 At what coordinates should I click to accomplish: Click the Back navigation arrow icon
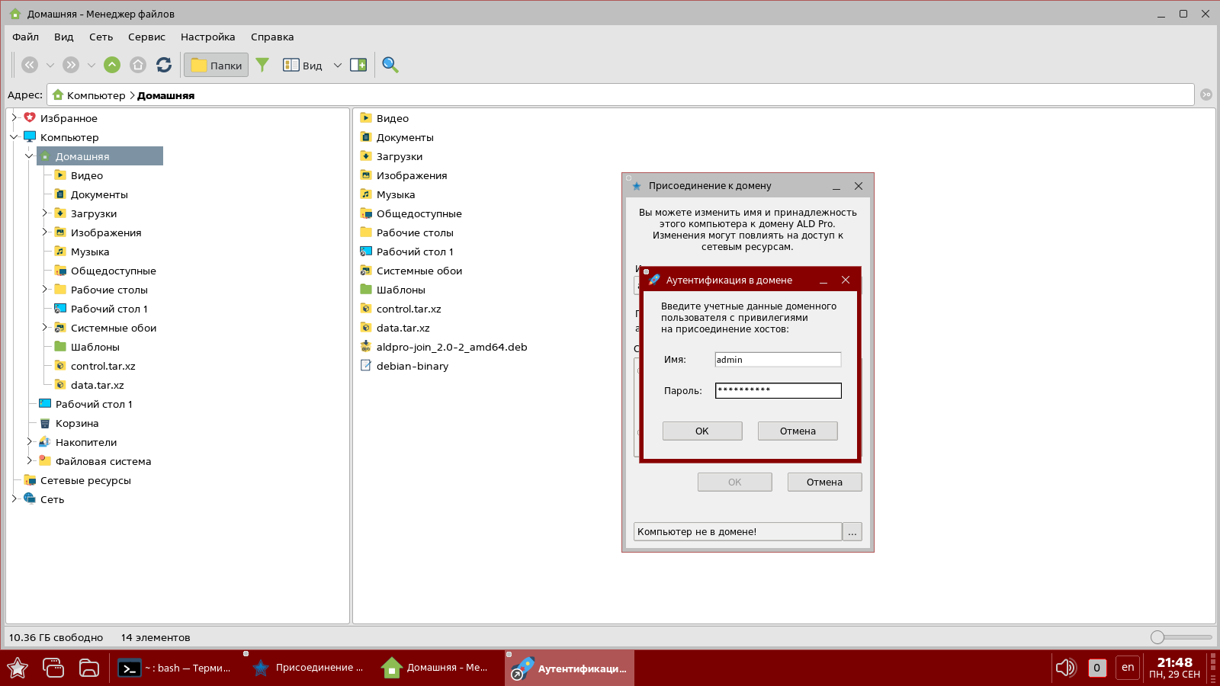(30, 65)
